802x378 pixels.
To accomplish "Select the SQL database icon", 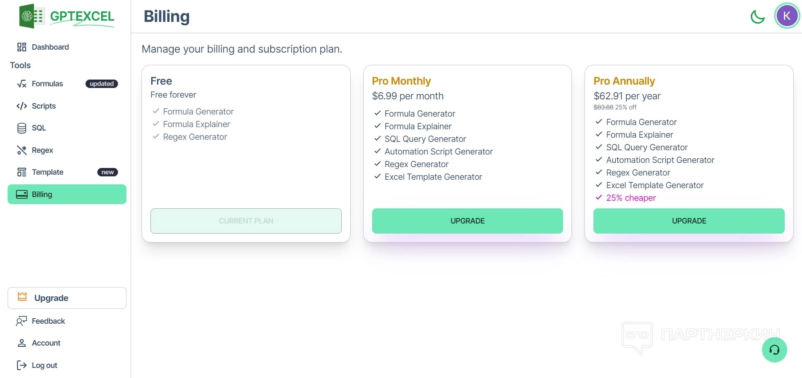I will pos(21,128).
